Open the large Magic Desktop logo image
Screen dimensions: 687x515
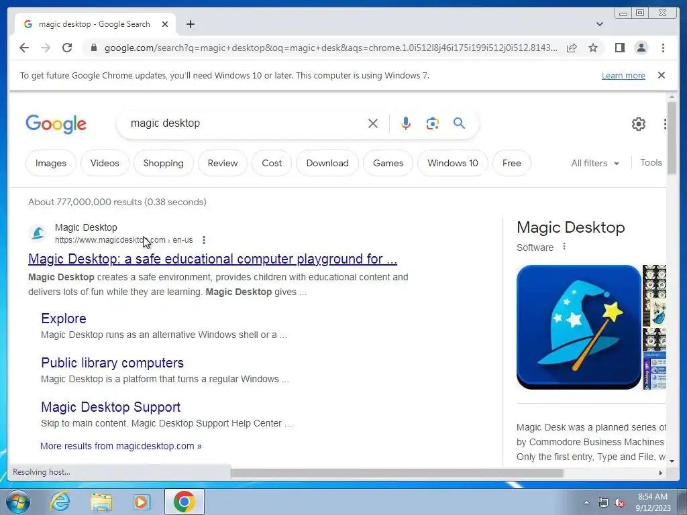[579, 327]
